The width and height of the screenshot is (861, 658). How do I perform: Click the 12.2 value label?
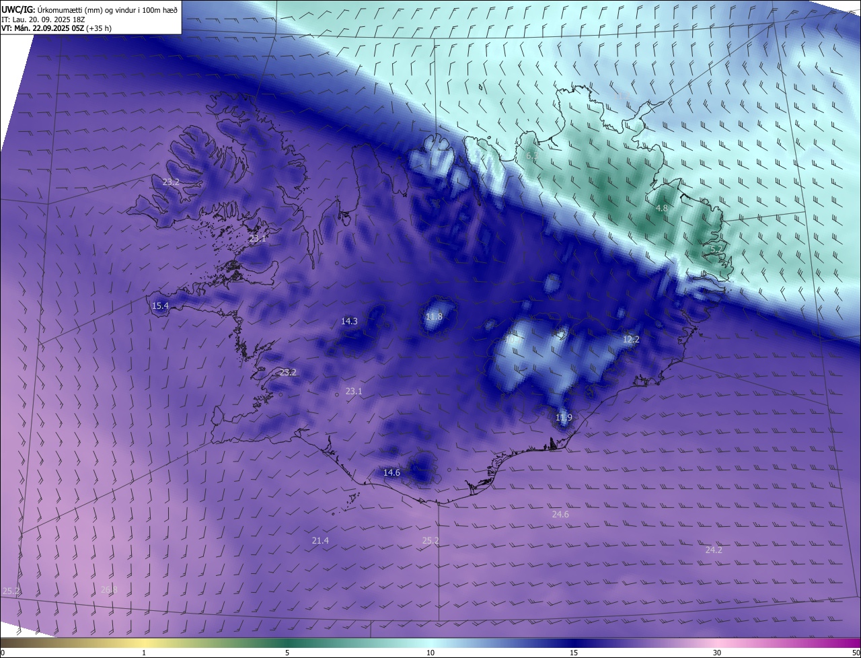coord(631,340)
